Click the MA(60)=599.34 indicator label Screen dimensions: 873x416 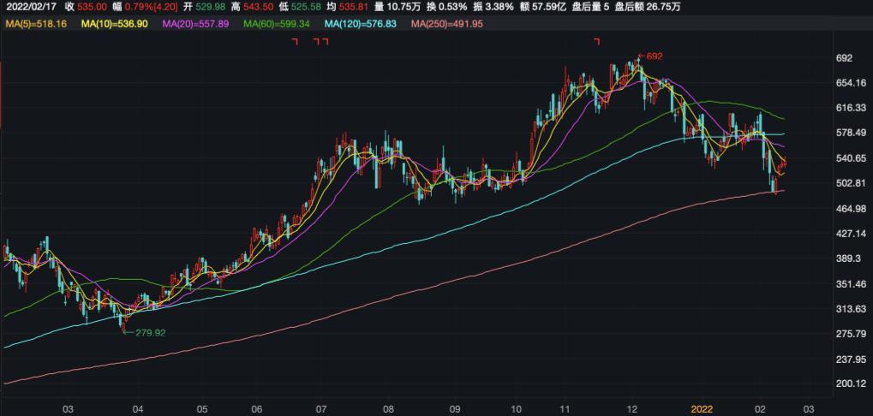coord(278,23)
